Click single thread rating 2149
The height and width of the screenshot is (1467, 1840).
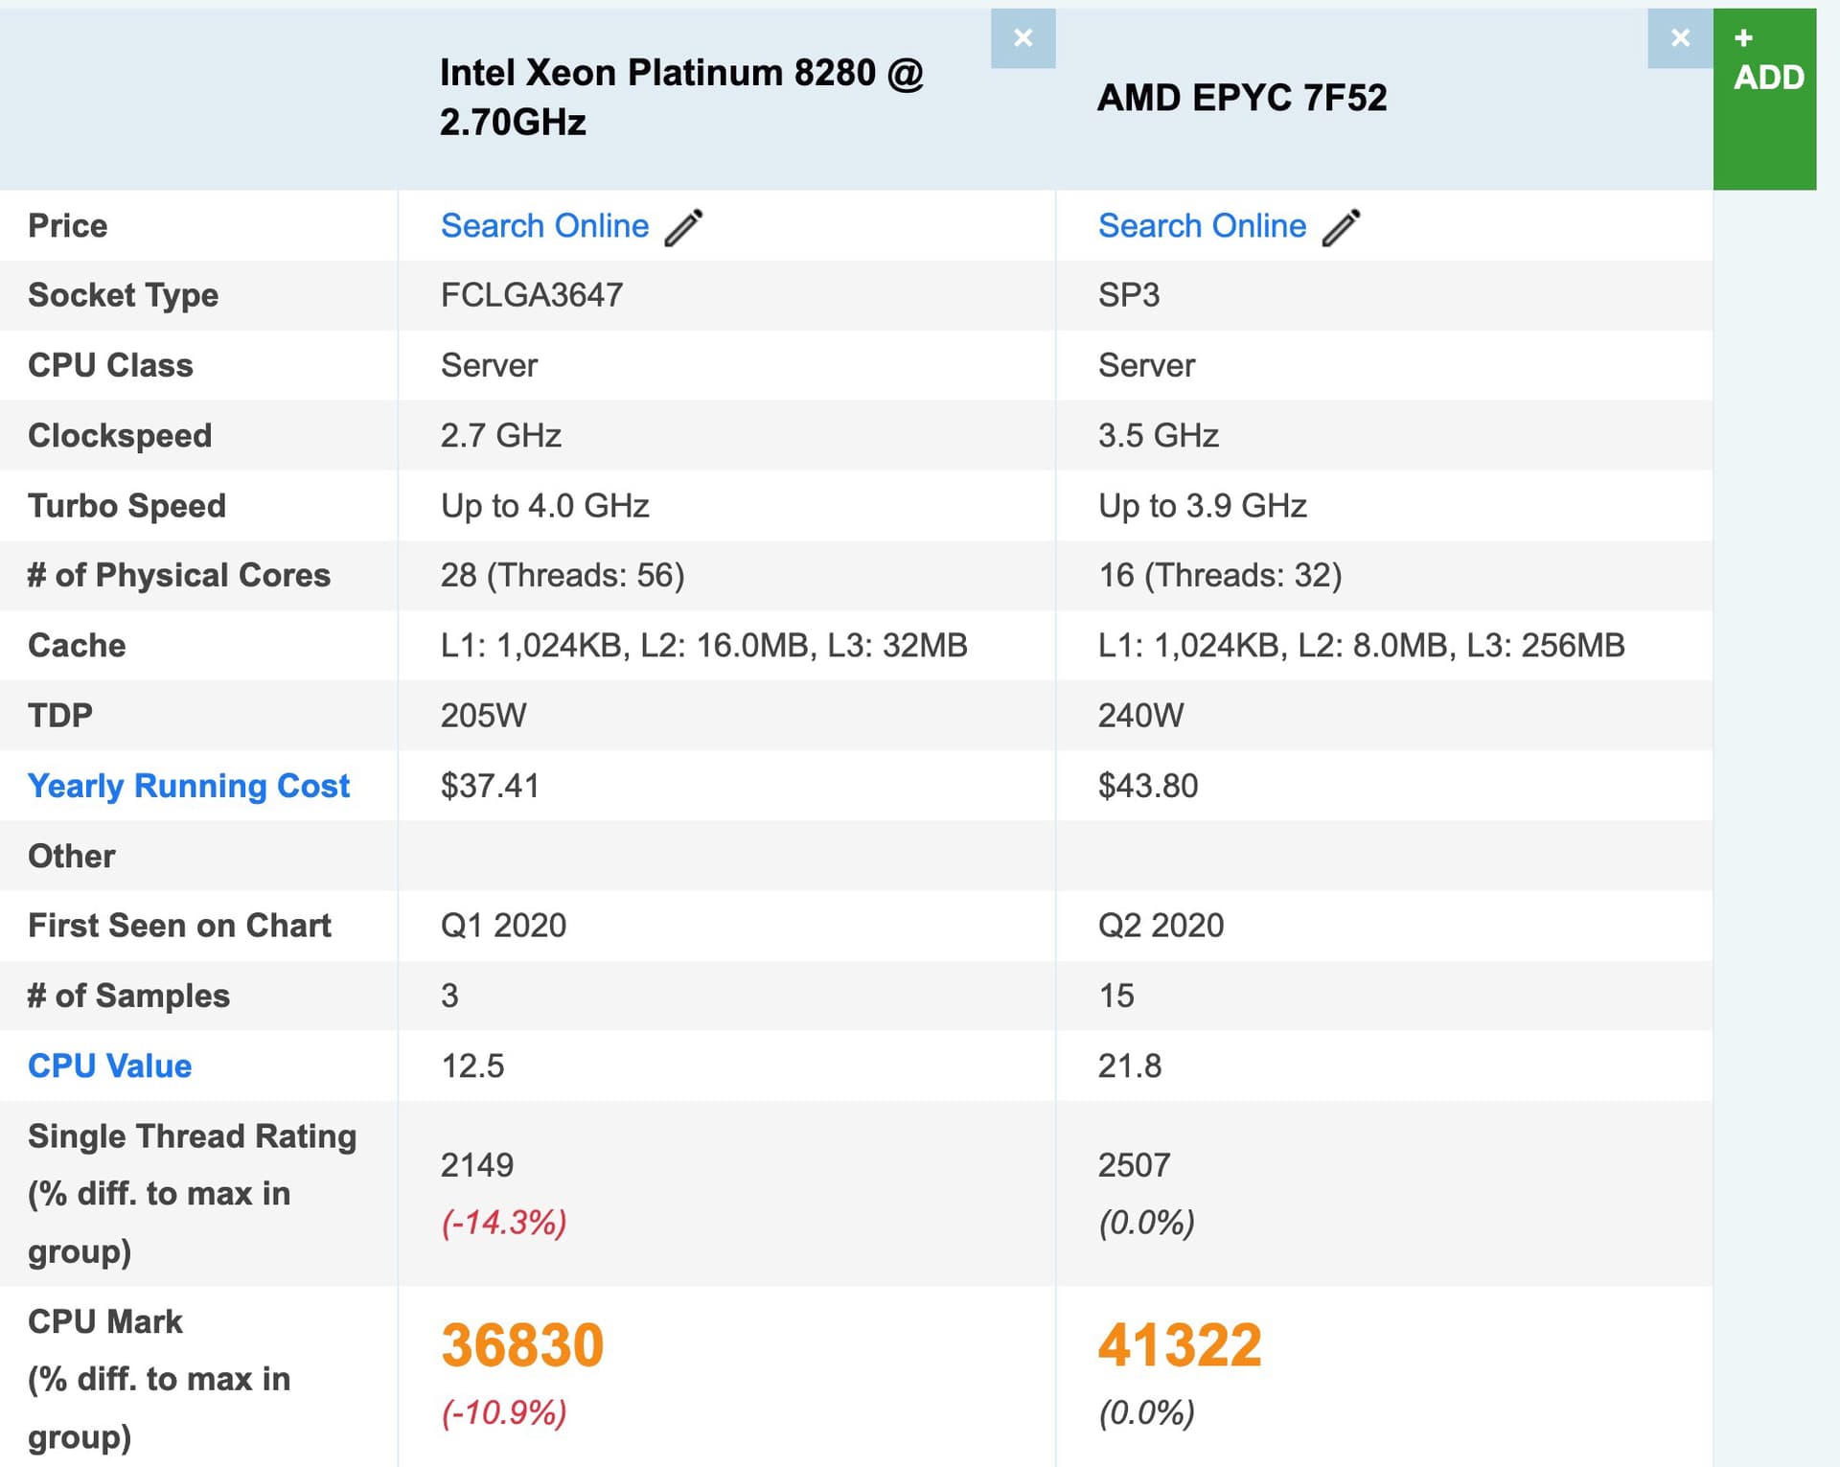coord(477,1165)
